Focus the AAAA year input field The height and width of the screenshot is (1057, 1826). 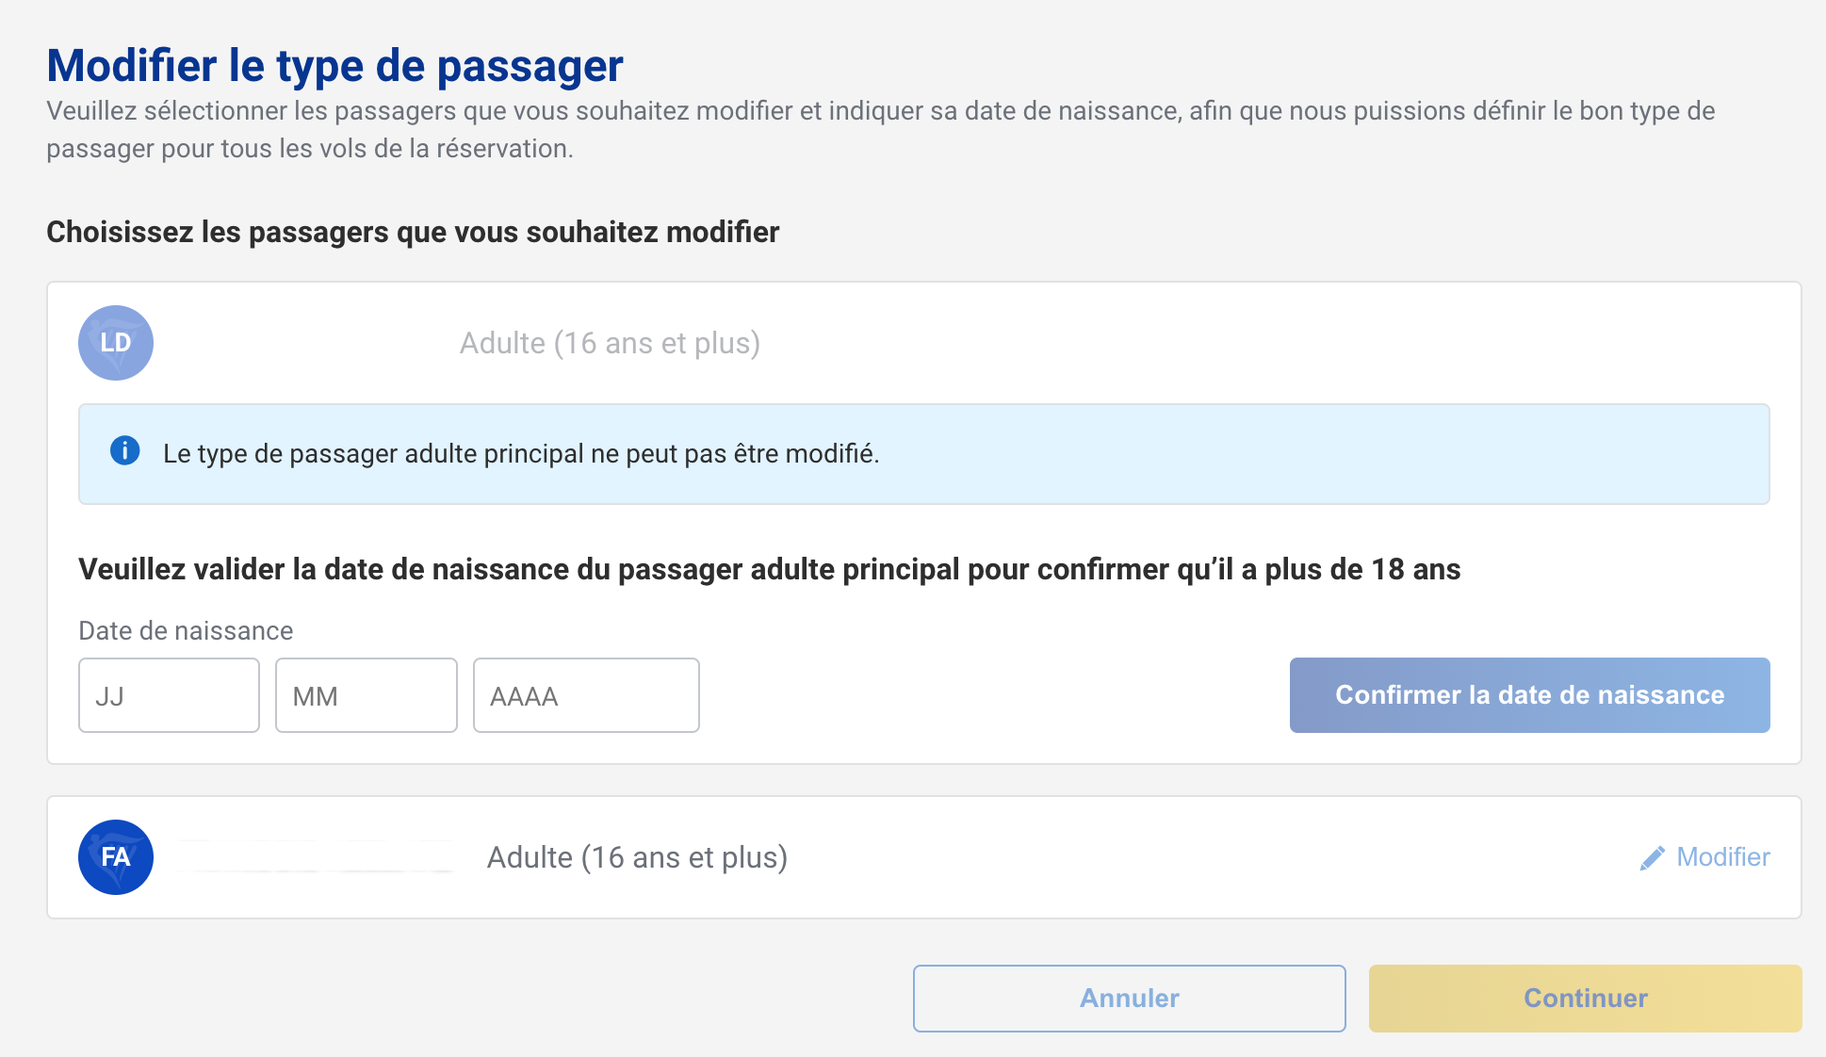click(x=586, y=695)
